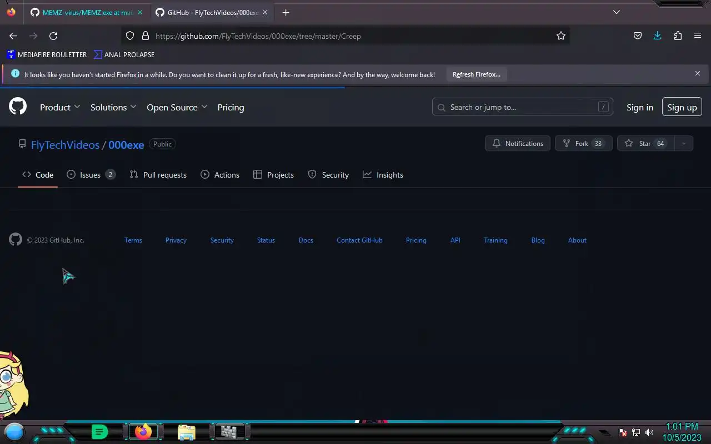The width and height of the screenshot is (711, 444).
Task: Click the Notifications button
Action: pyautogui.click(x=518, y=143)
